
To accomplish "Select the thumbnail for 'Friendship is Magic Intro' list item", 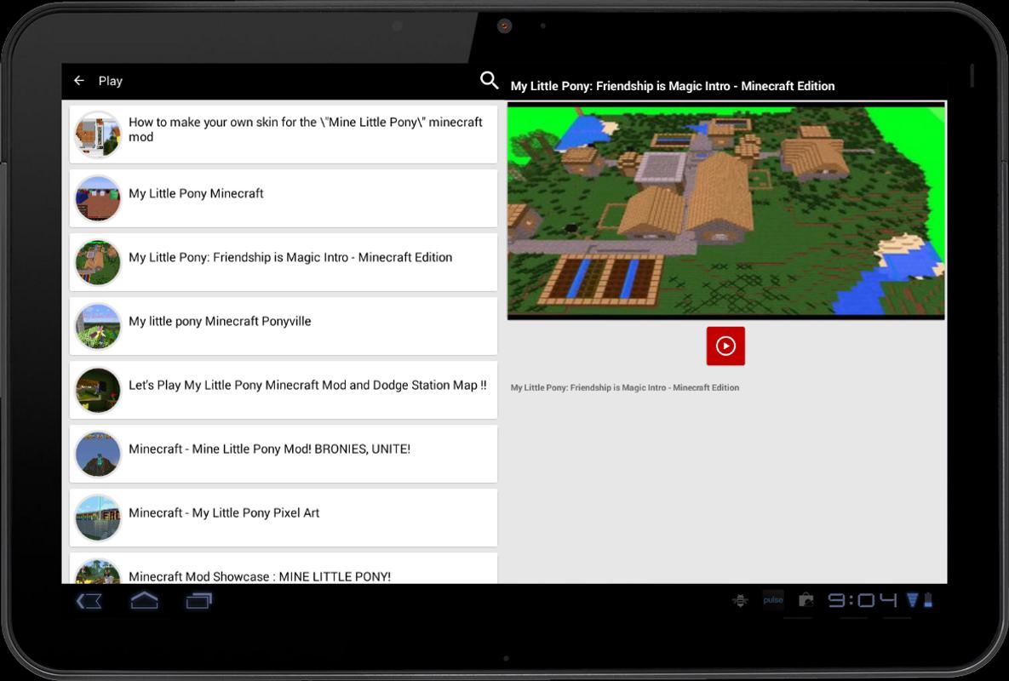I will click(98, 262).
